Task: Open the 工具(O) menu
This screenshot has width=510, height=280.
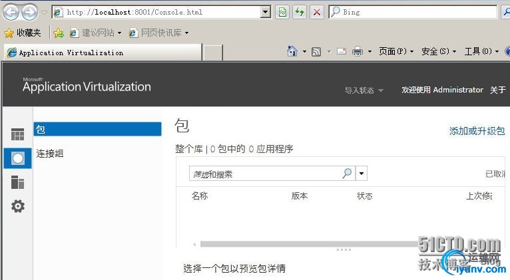Action: pos(481,51)
